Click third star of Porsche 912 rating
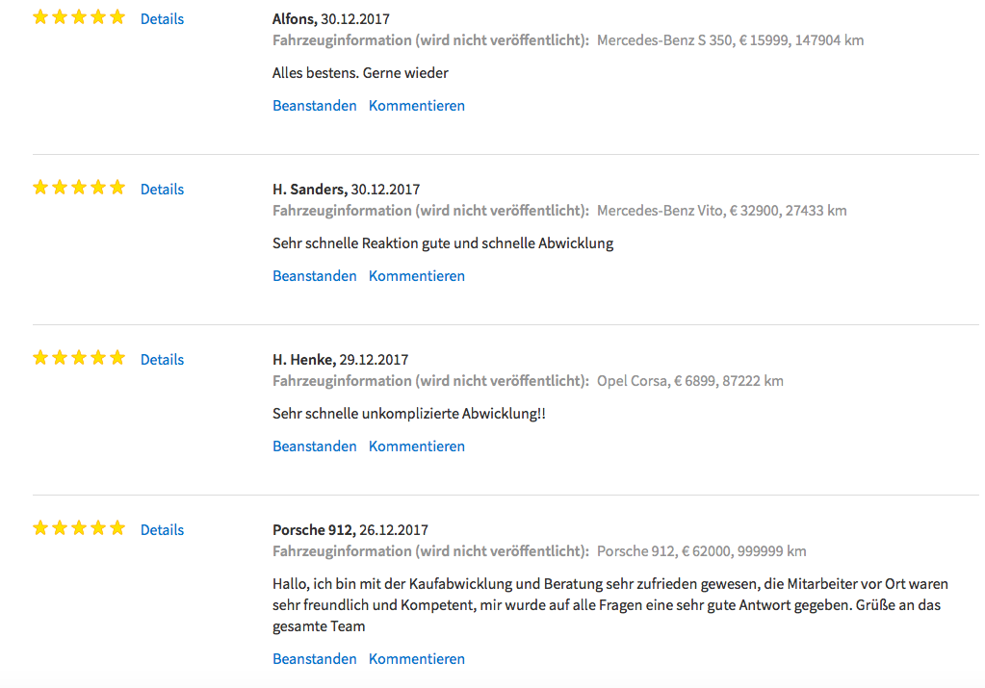Image resolution: width=985 pixels, height=688 pixels. point(79,527)
